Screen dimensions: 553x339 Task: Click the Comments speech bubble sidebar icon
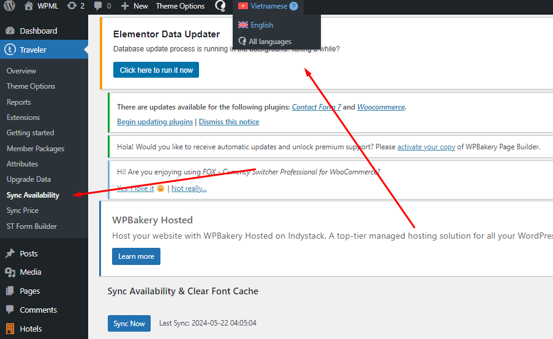coord(10,310)
